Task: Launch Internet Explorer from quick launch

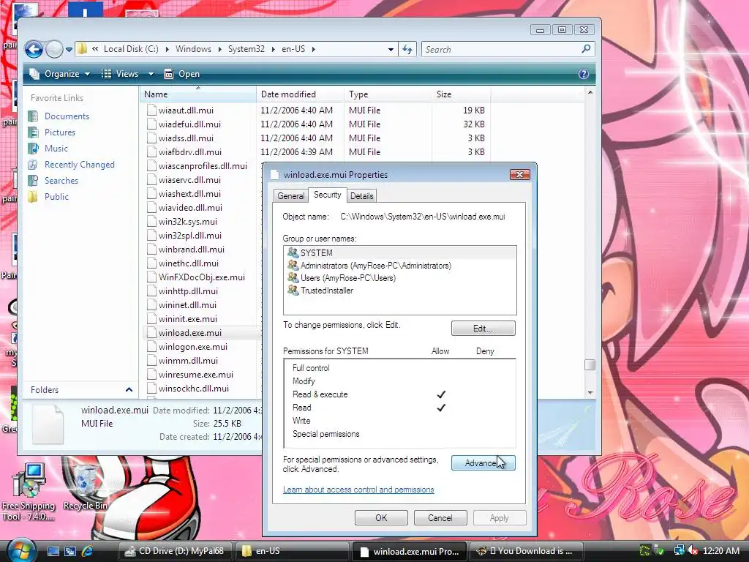Action: pos(88,551)
